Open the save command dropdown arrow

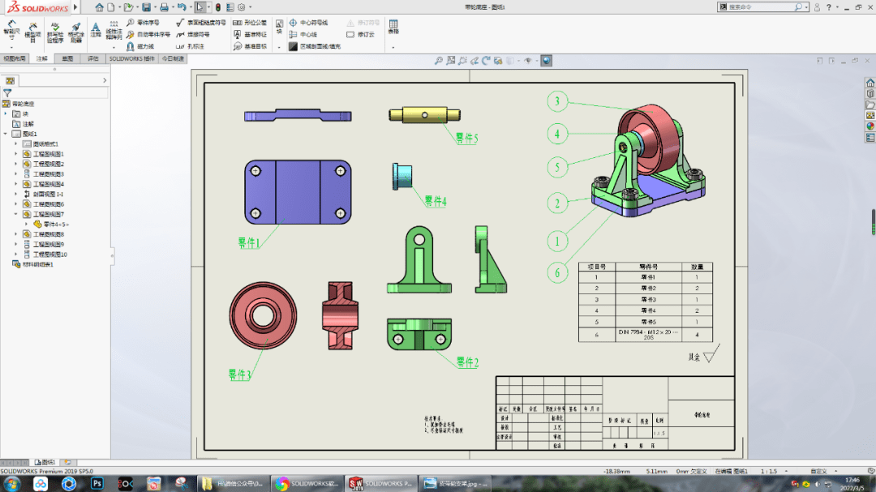tap(156, 6)
